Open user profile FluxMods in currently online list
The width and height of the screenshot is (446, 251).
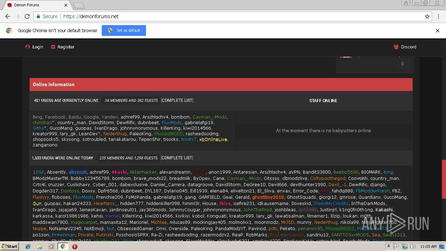click(172, 123)
